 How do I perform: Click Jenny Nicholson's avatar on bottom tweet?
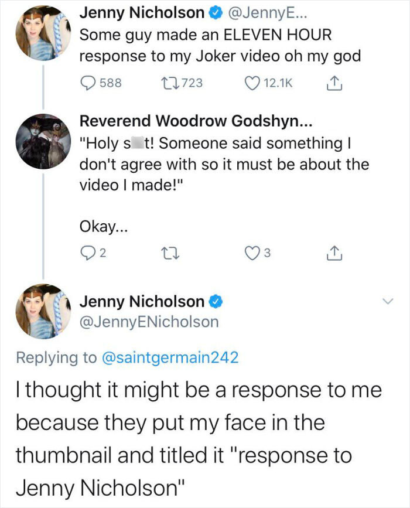[42, 311]
